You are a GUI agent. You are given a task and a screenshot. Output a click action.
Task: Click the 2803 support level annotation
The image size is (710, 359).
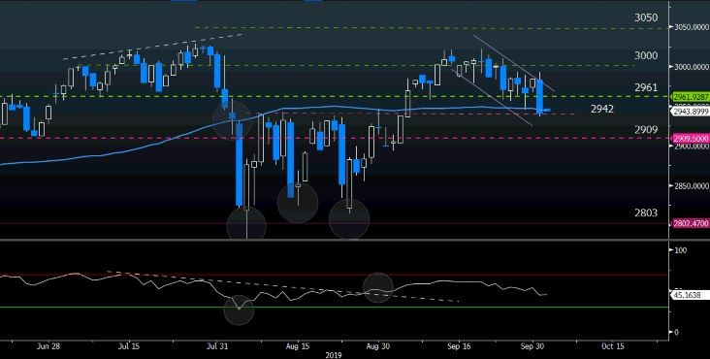pyautogui.click(x=646, y=212)
